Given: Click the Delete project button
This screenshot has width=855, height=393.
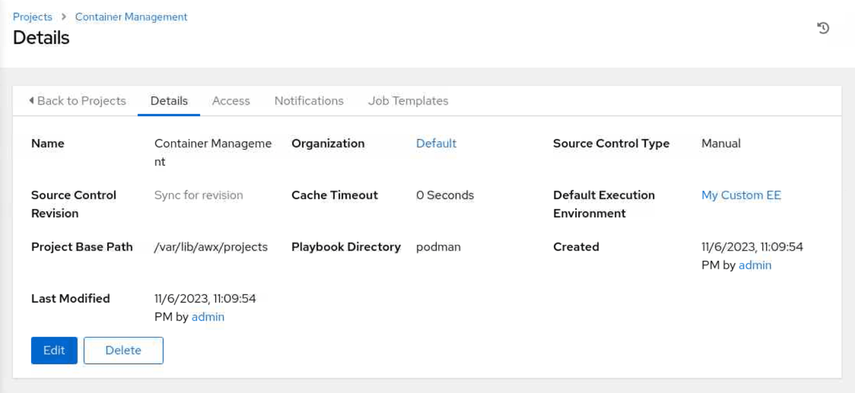Looking at the screenshot, I should 123,350.
